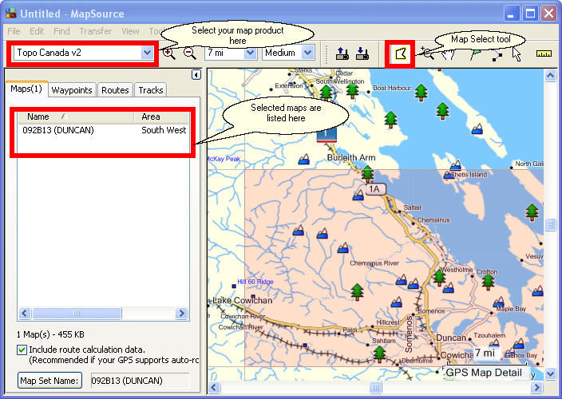Open the Medium detail level dropdown
Screen dimensions: 562x399
pos(307,53)
